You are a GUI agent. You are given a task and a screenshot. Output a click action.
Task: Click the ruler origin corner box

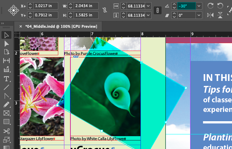pyautogui.click(x=17, y=34)
